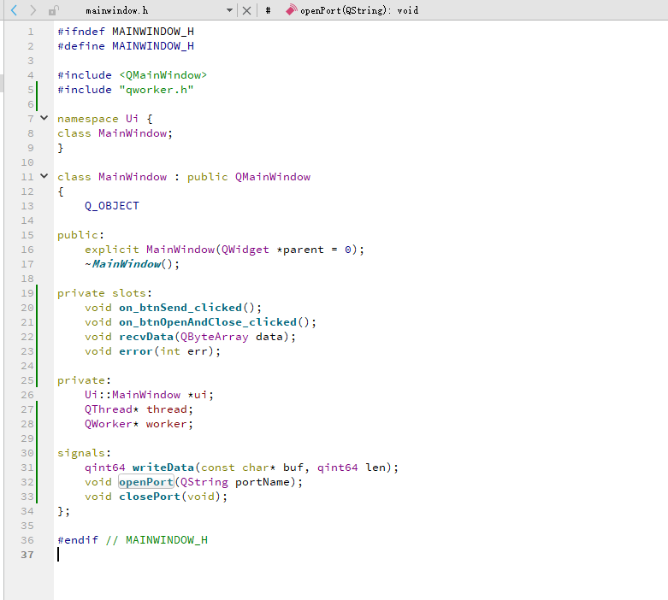Viewport: 668px width, 600px height.
Task: Click the QWorker type name
Action: [109, 424]
